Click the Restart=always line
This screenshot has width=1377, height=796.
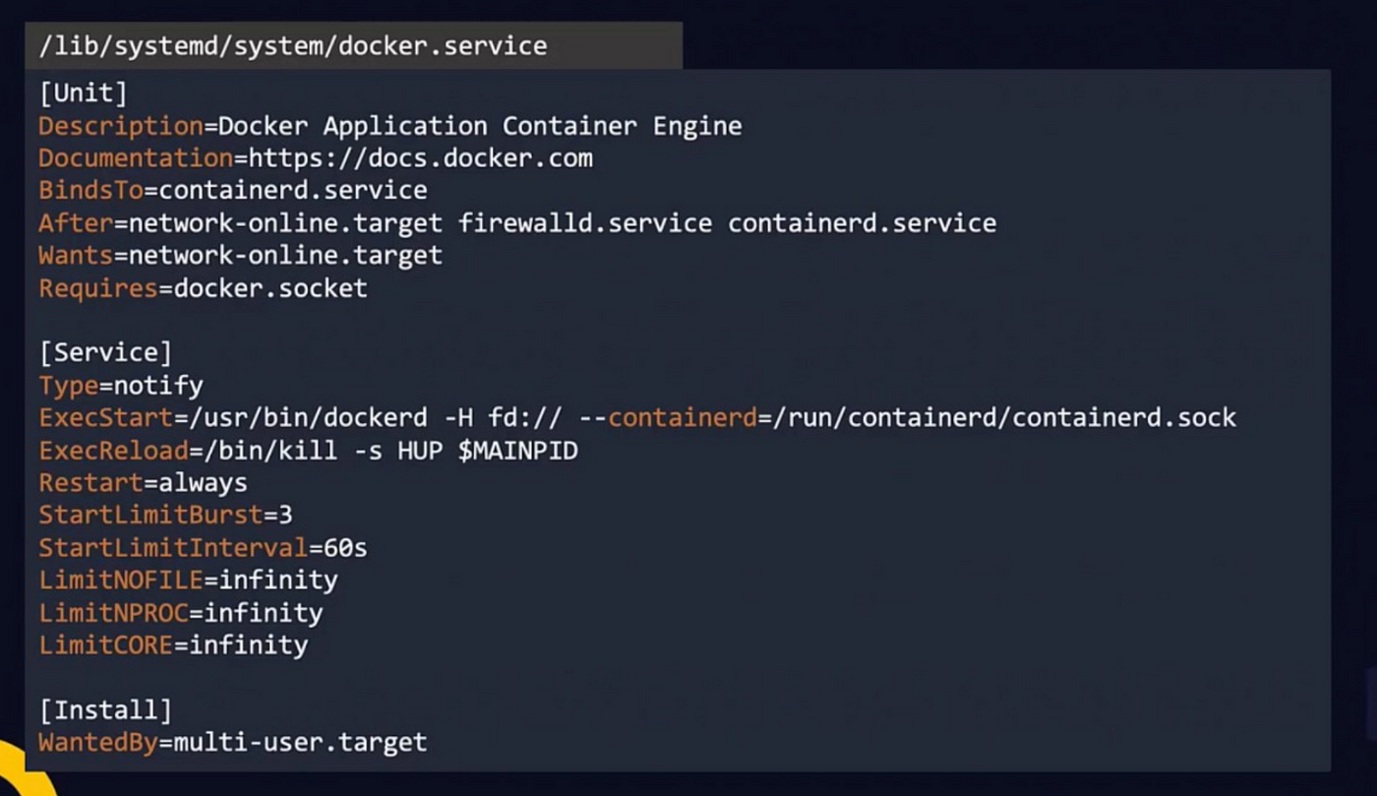[x=143, y=483]
